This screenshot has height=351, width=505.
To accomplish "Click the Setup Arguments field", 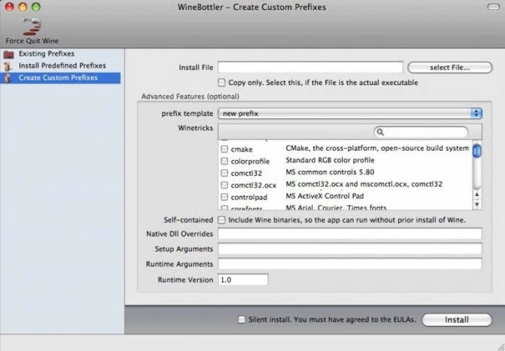I will tap(350, 249).
